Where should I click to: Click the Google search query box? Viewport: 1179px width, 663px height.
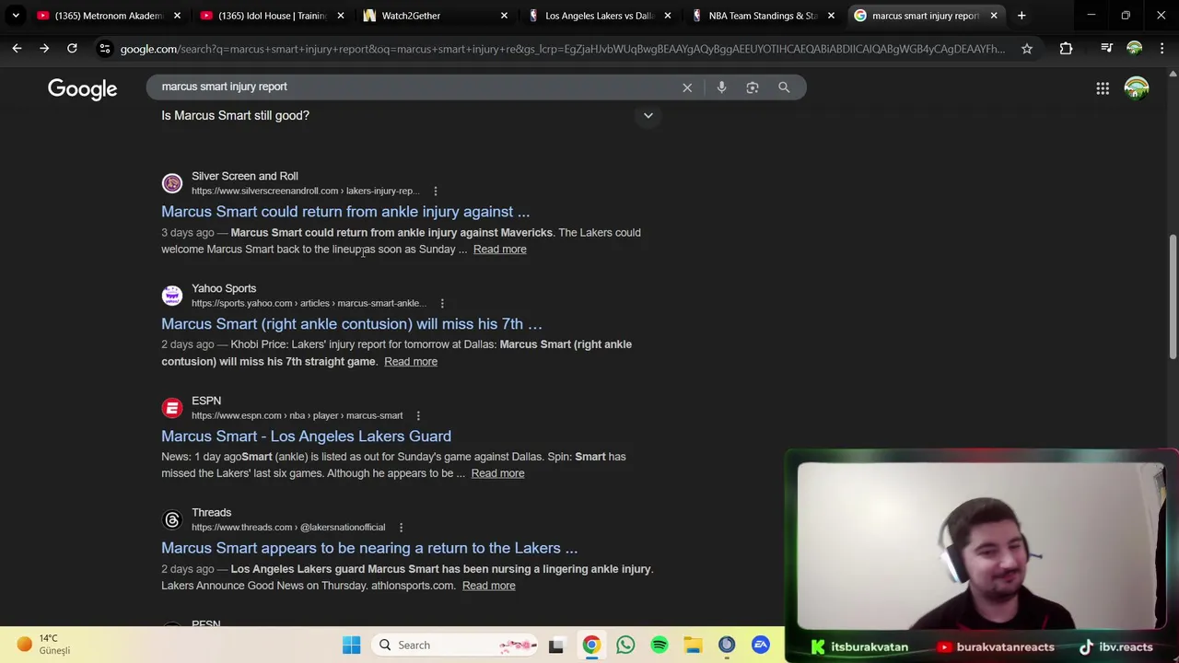[x=414, y=87]
